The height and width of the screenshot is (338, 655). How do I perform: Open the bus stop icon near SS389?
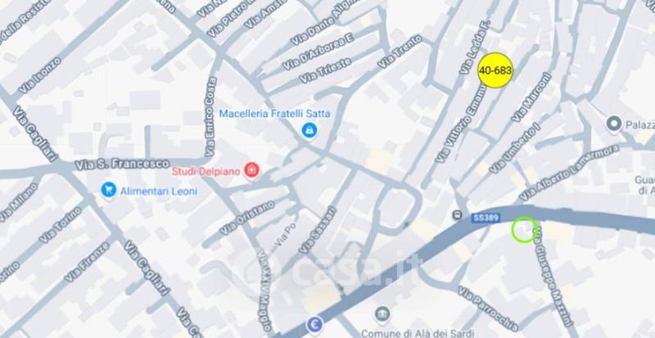click(x=458, y=215)
